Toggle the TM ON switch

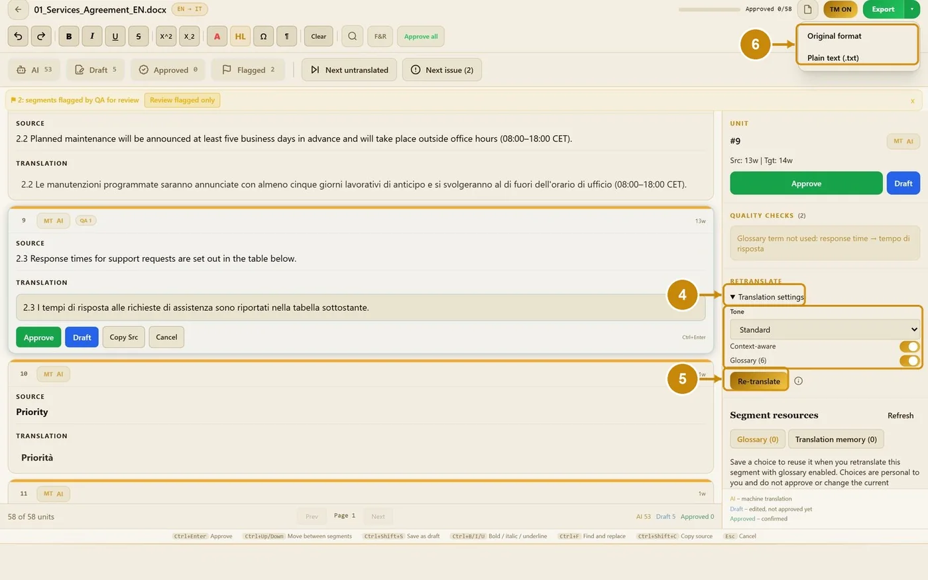point(841,9)
